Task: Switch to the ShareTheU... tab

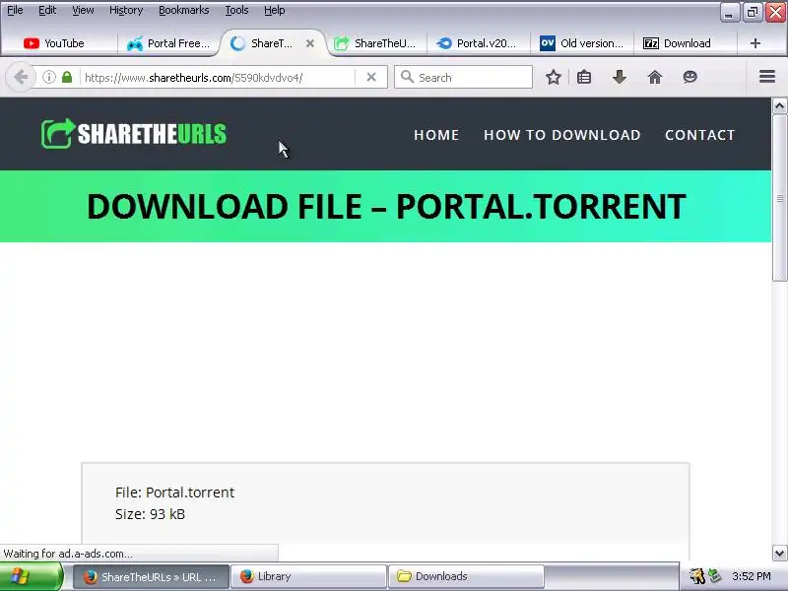Action: point(376,43)
